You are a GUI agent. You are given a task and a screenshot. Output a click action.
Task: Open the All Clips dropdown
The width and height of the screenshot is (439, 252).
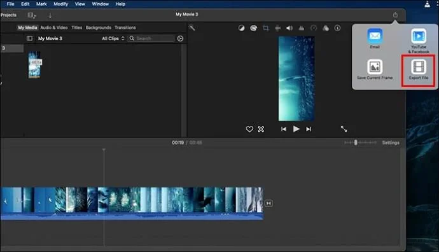click(113, 38)
